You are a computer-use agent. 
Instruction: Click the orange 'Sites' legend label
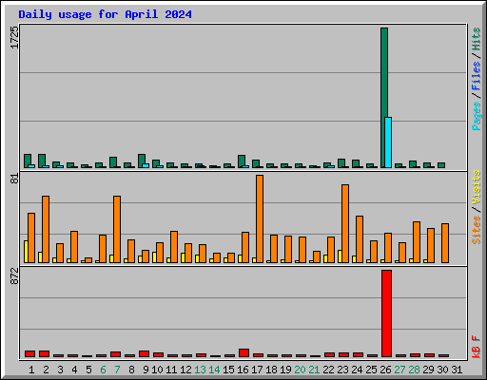tap(476, 230)
